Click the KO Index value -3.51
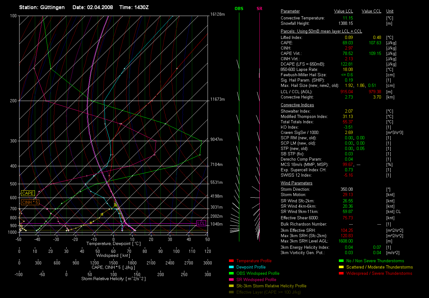This screenshot has width=429, height=298. click(348, 127)
